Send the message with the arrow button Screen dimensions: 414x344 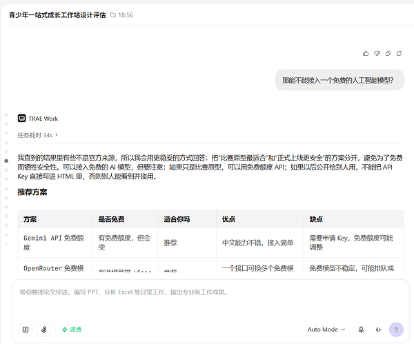(x=396, y=330)
